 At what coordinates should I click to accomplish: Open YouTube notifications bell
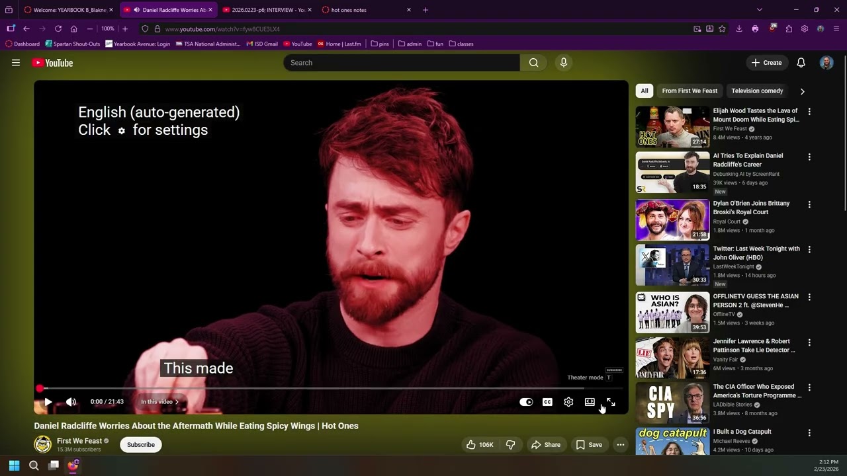coord(801,63)
